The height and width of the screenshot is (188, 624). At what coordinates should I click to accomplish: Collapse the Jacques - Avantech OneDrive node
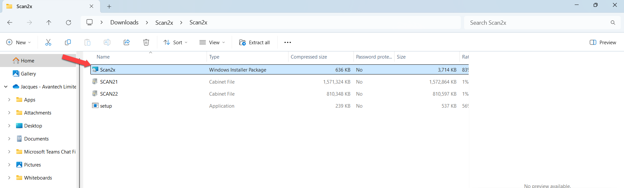point(6,87)
